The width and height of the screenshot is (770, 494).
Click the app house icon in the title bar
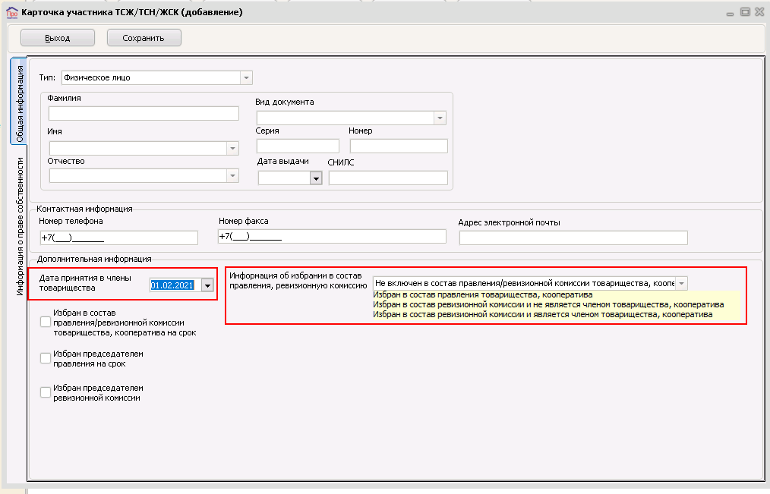pos(12,12)
